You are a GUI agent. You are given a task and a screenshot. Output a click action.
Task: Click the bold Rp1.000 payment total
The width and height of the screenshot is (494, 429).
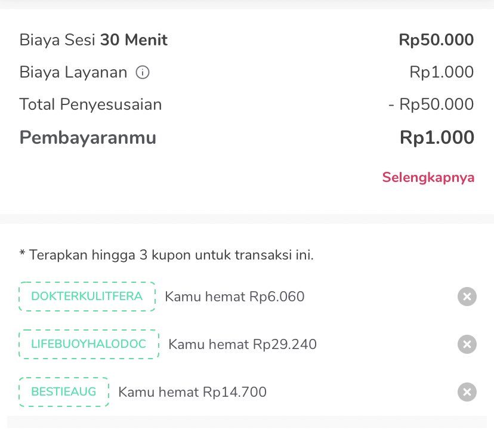437,138
